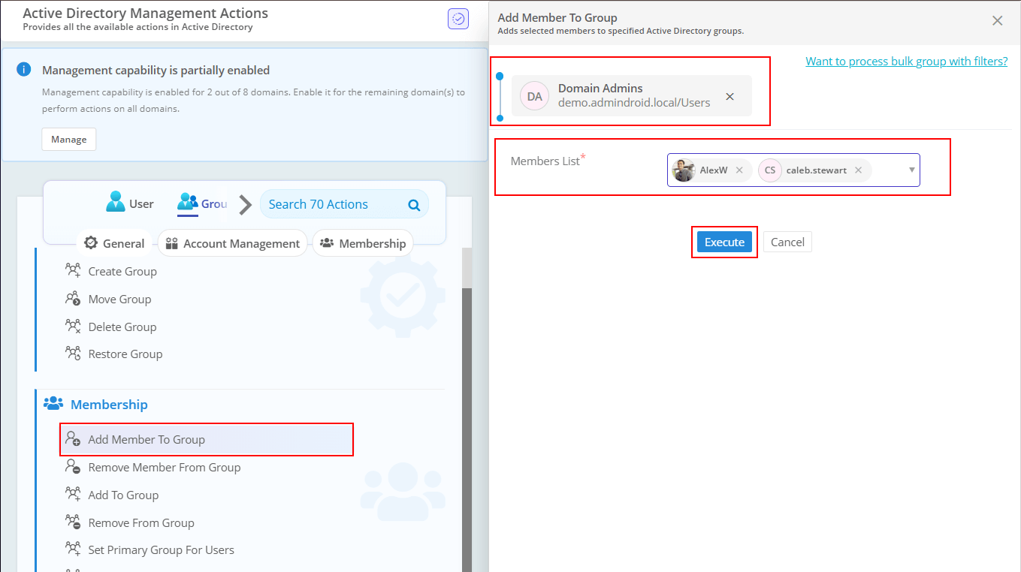Click the Search 70 Actions field
Image resolution: width=1021 pixels, height=572 pixels.
coord(331,203)
